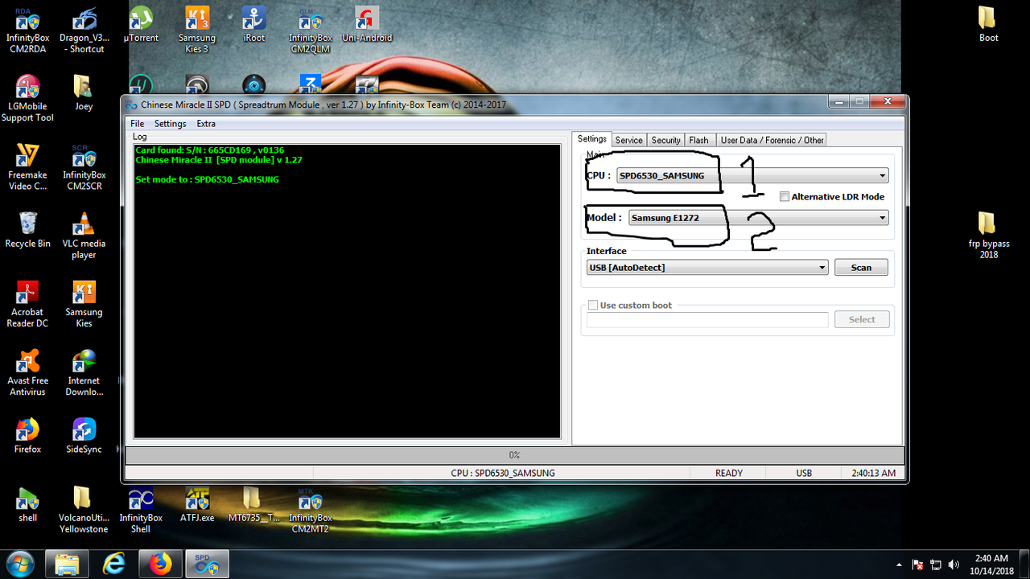Click the Uni-Android desktop icon
Screen dimensions: 1030x579
pyautogui.click(x=367, y=25)
